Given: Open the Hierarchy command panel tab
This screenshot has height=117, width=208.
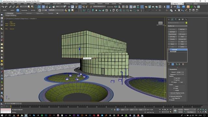Looking at the screenshot, I should (x=175, y=19).
